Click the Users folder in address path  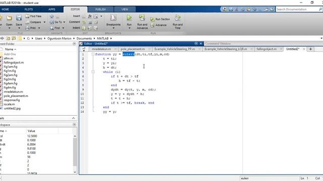click(x=38, y=38)
